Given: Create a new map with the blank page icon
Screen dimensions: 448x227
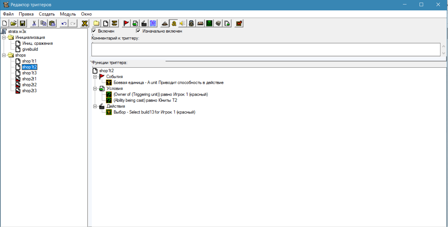Looking at the screenshot, I should (x=5, y=23).
